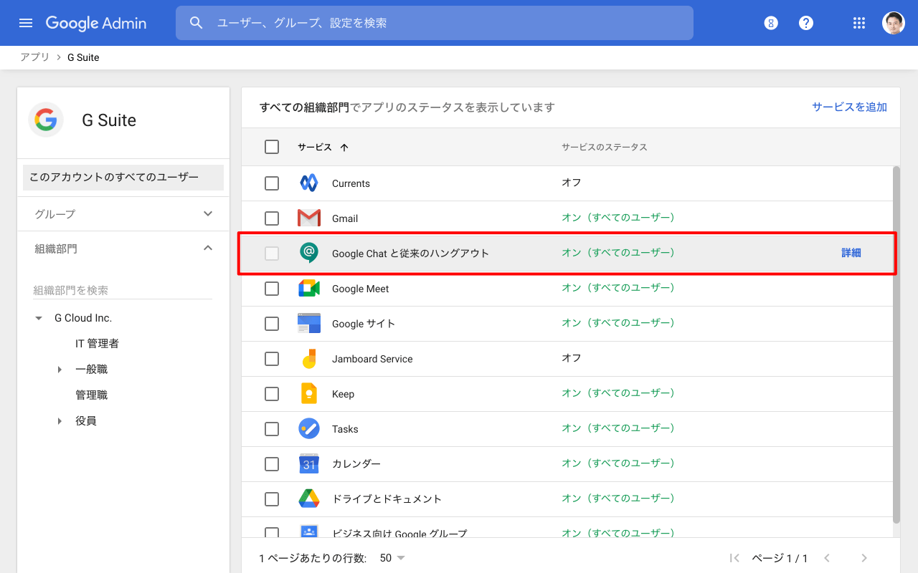The image size is (918, 573).
Task: Sort by service column arrow
Action: [x=344, y=148]
